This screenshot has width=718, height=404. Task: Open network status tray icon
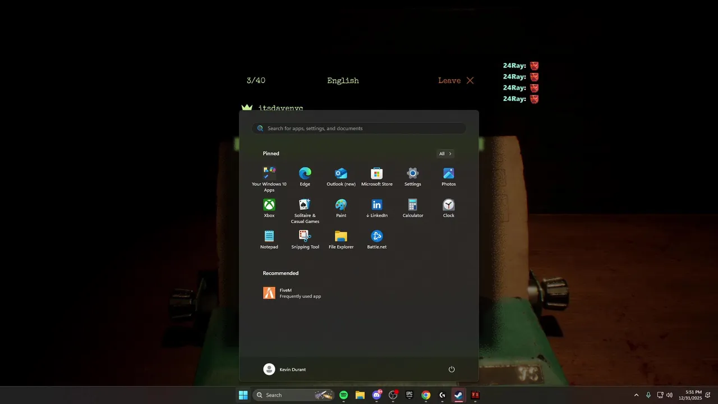pyautogui.click(x=660, y=395)
